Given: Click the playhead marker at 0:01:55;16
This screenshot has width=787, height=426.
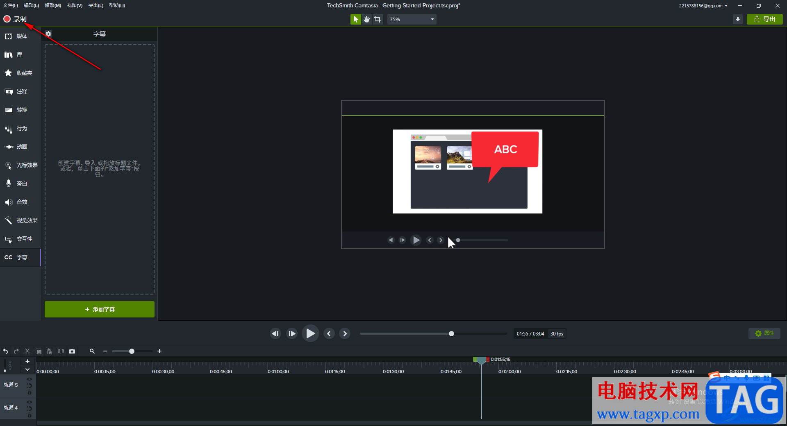Looking at the screenshot, I should coord(482,360).
